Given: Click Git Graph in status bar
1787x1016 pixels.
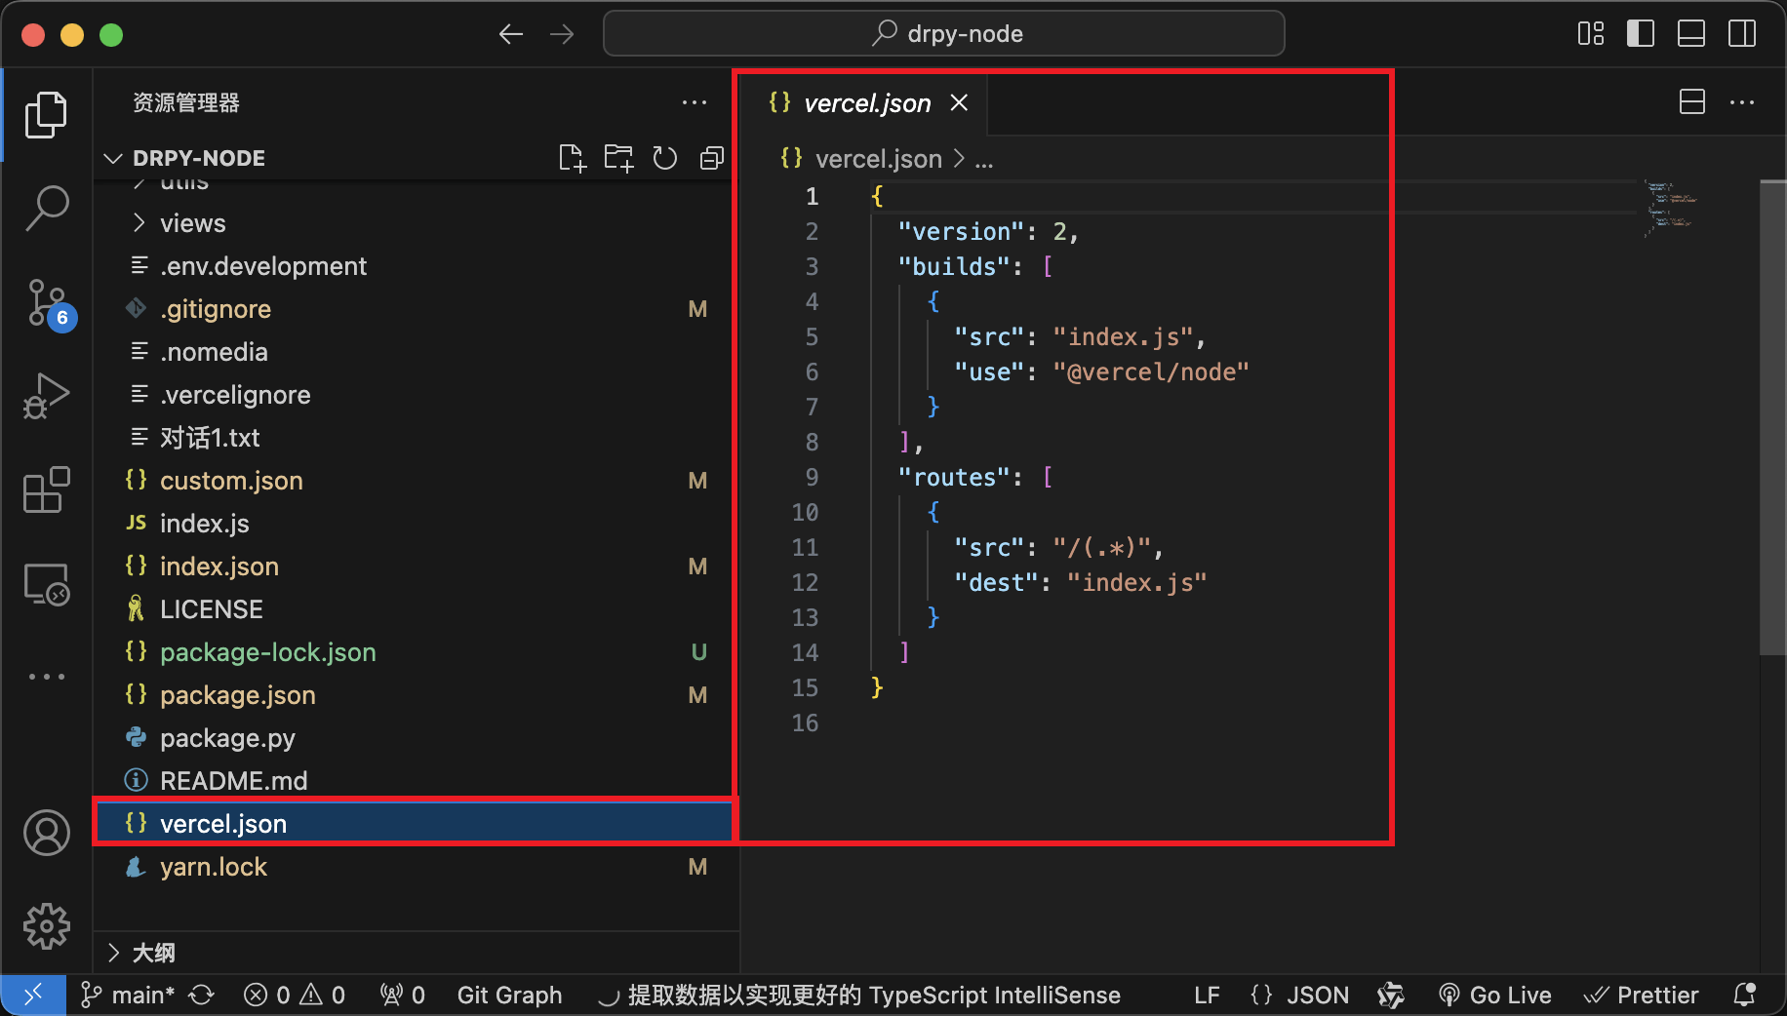Looking at the screenshot, I should 509,995.
